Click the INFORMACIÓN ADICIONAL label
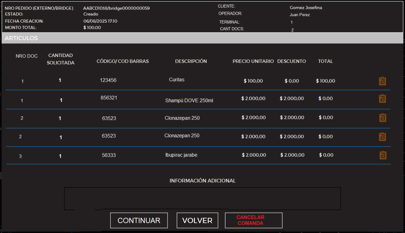The width and height of the screenshot is (405, 233). 203,181
